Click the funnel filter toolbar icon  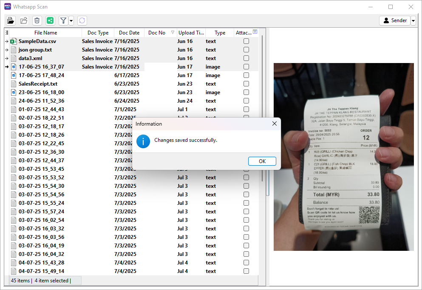tap(63, 20)
